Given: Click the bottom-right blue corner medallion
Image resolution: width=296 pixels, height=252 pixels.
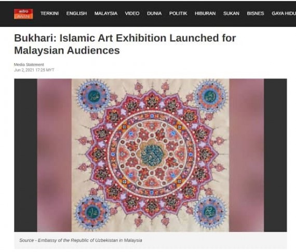Looking at the screenshot, I should (210, 212).
